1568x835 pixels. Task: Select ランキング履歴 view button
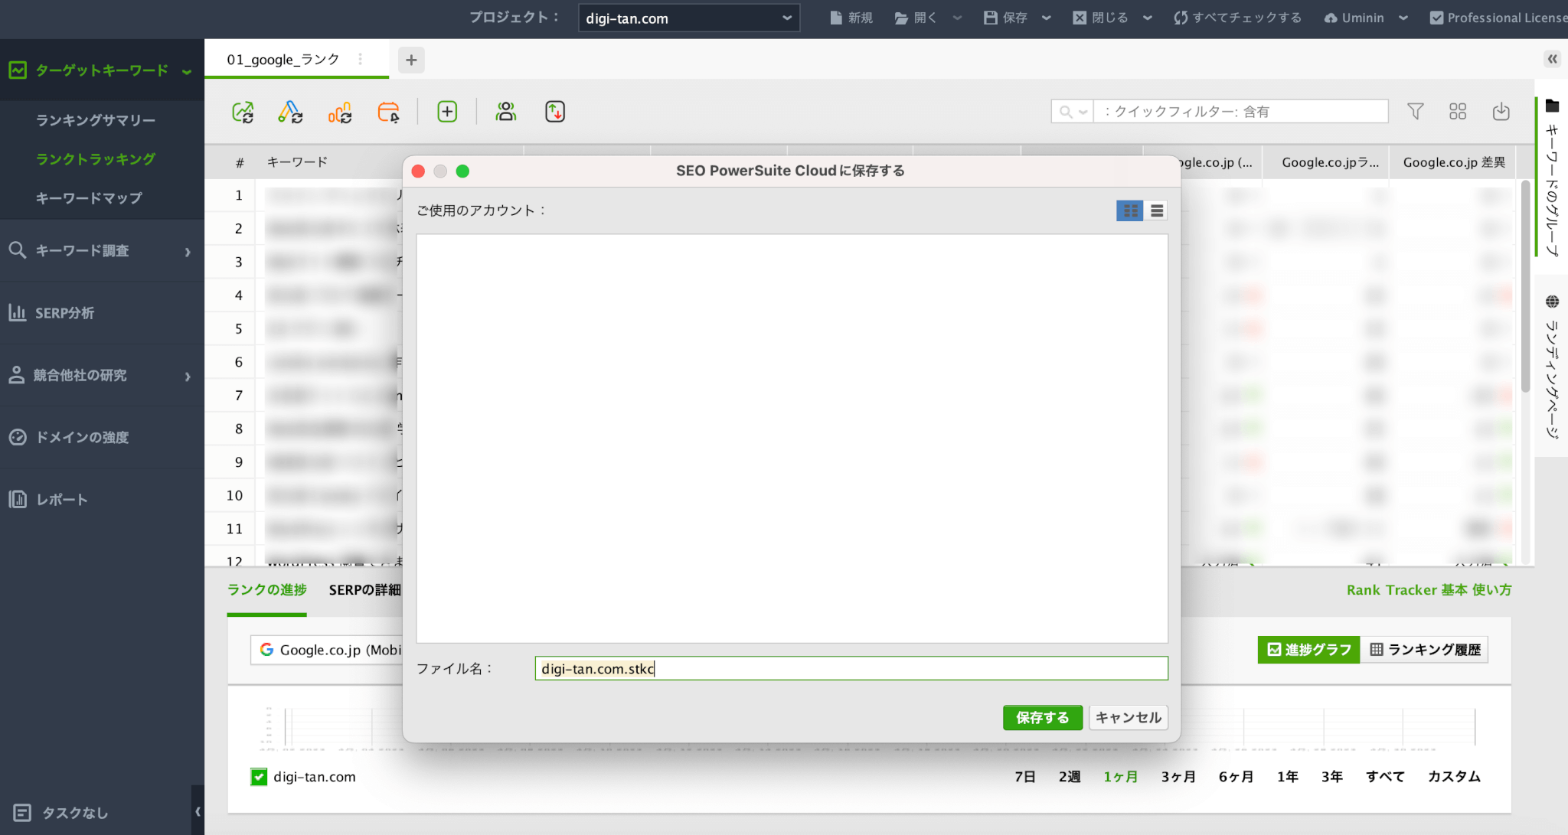[1425, 649]
